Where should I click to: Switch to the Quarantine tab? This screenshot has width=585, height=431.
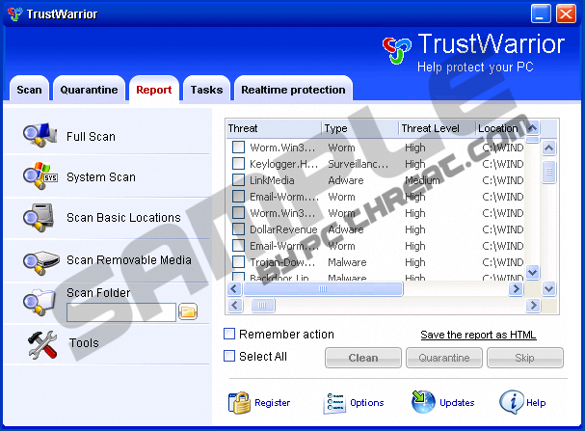pos(89,90)
